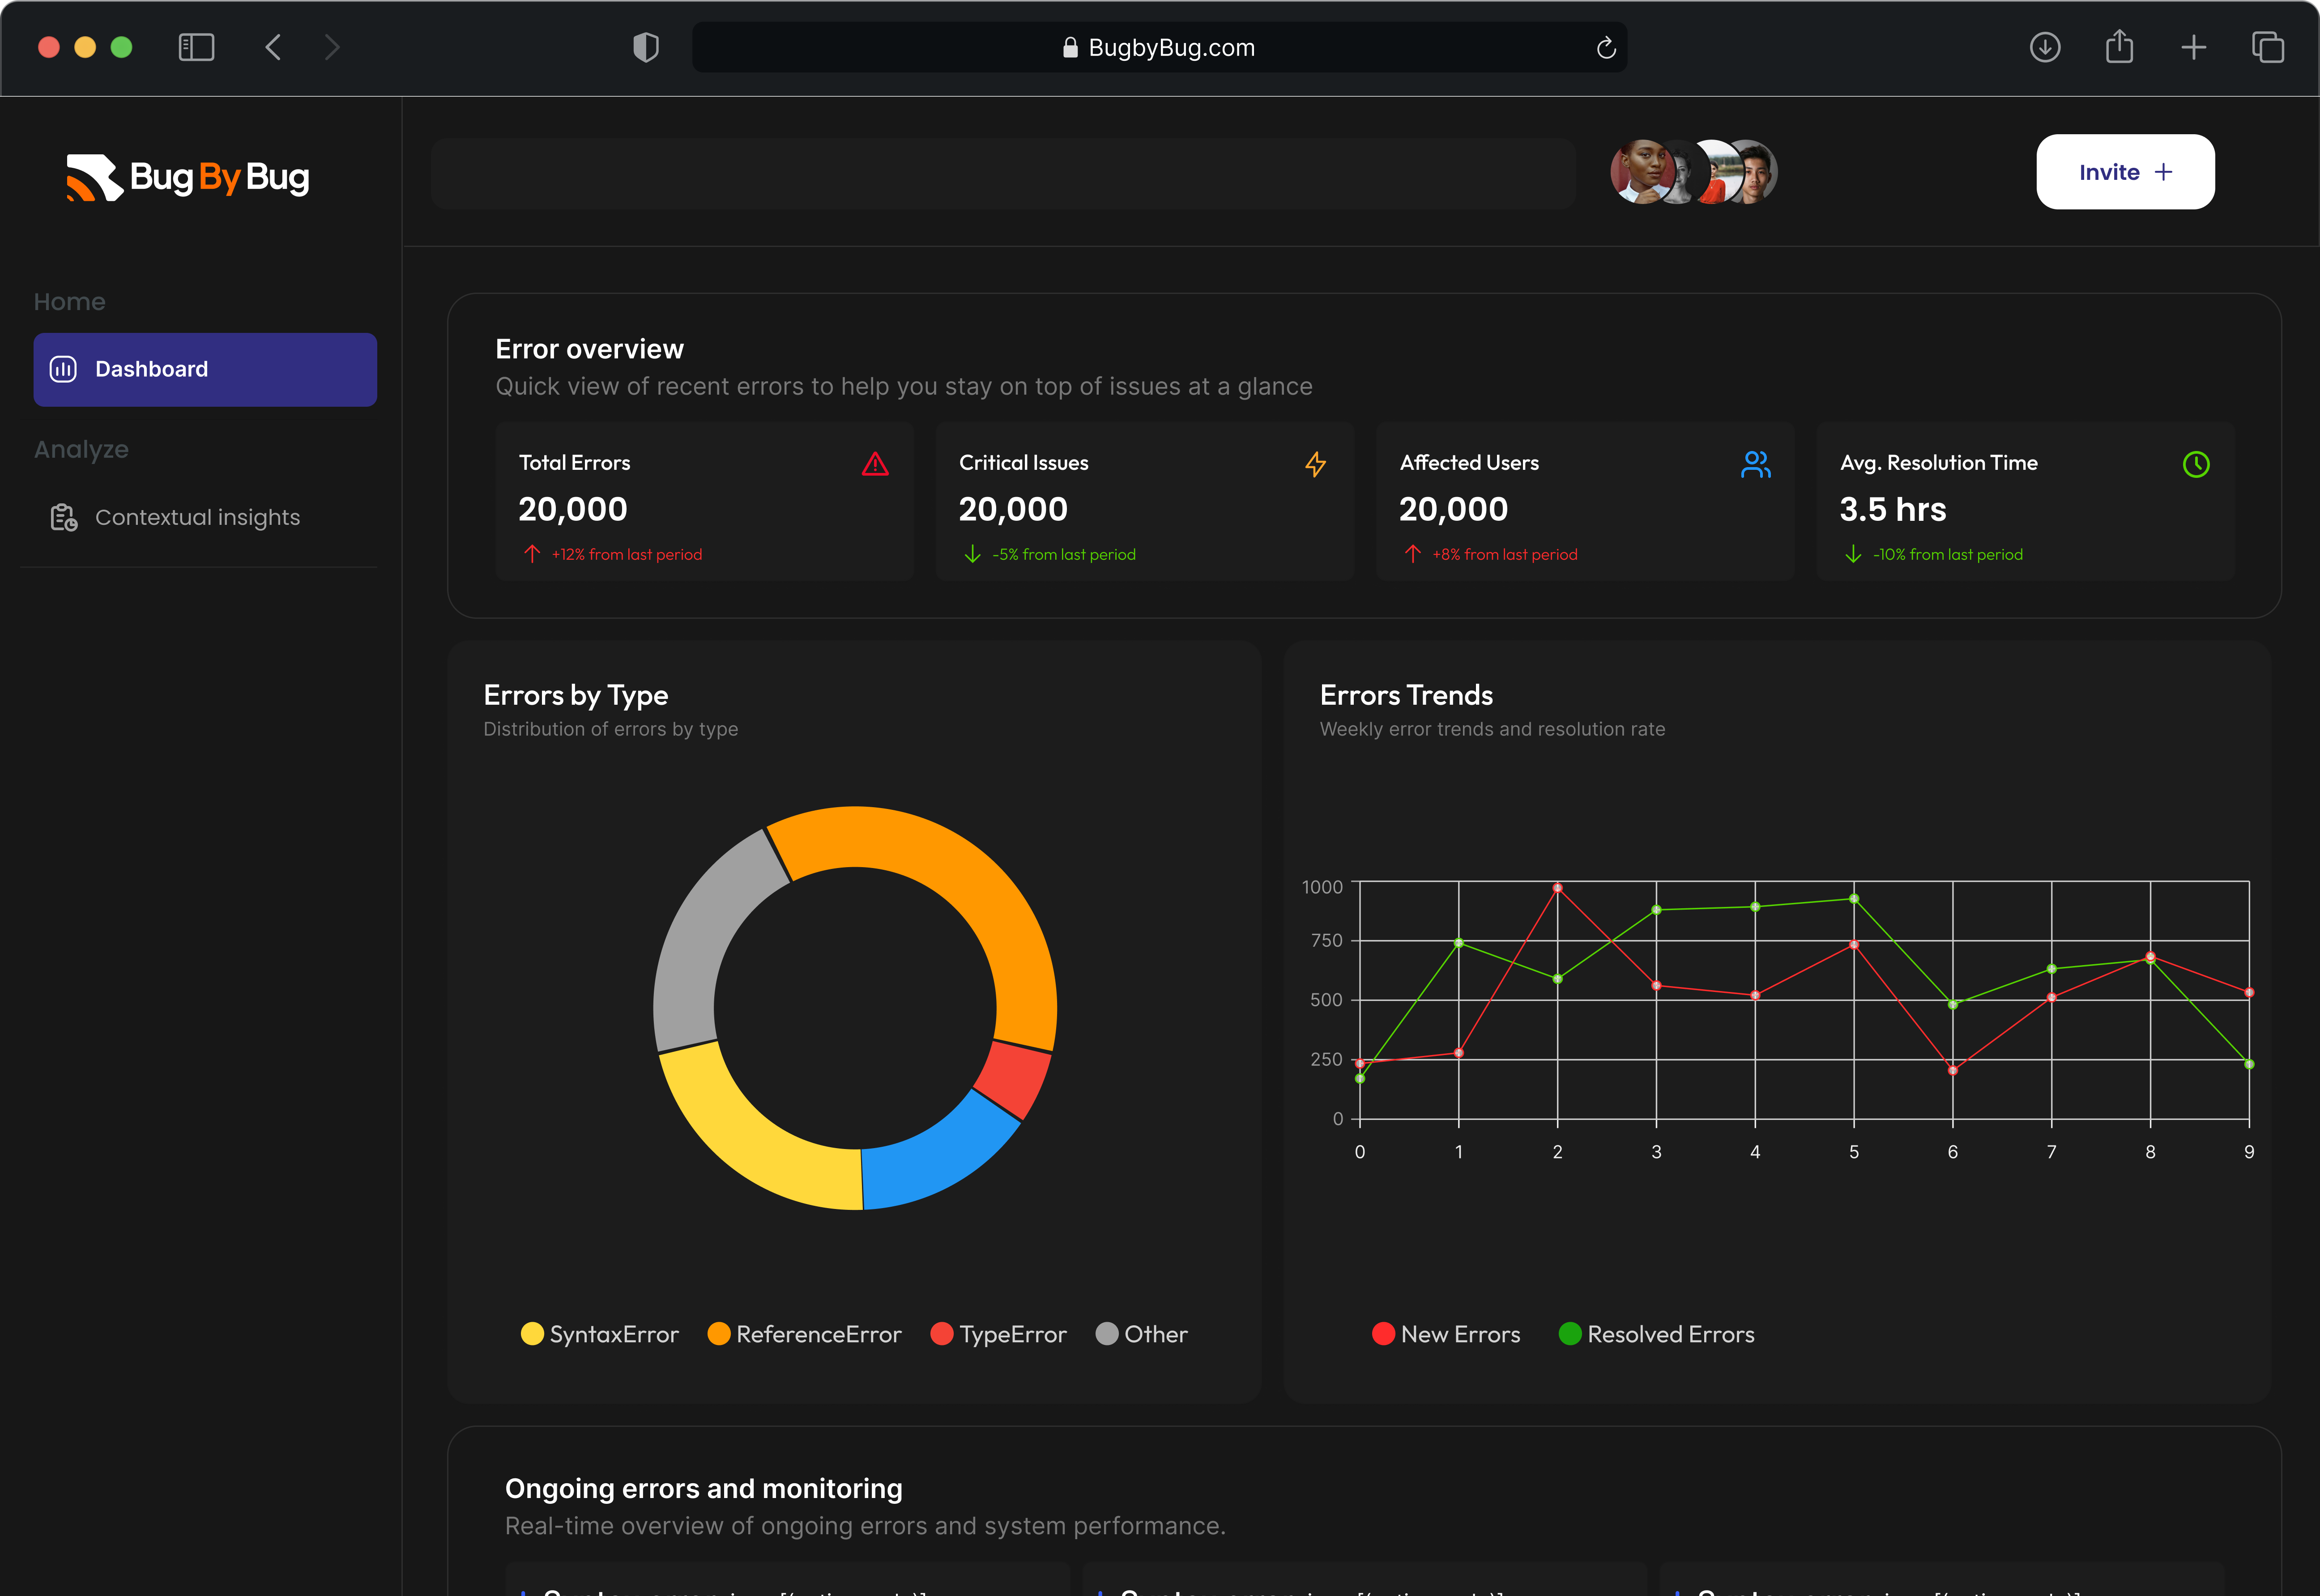Image resolution: width=2320 pixels, height=1596 pixels.
Task: Open the browser downloads icon
Action: [2045, 47]
